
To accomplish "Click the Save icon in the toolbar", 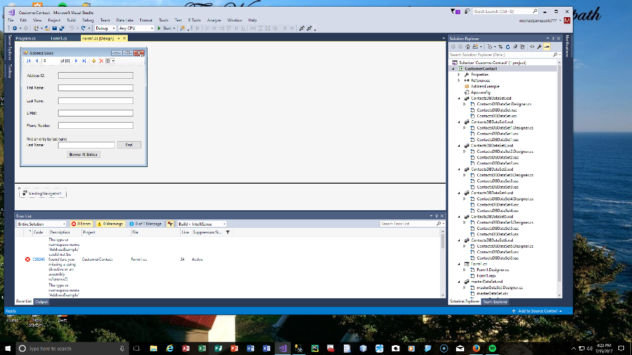I will (x=54, y=28).
